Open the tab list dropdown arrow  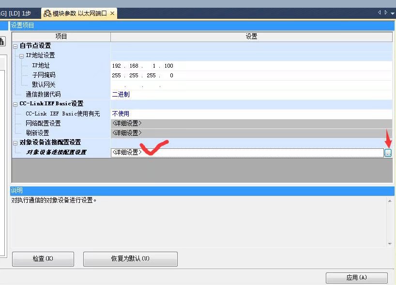(392, 14)
